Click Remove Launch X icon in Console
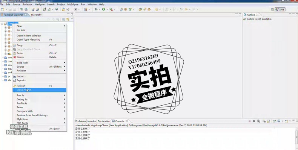The width and height of the screenshot is (298, 150). (254, 121)
